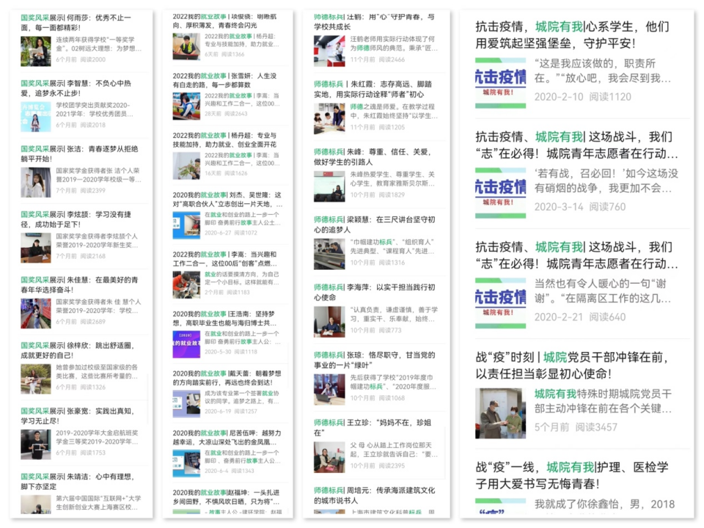Click the 阅读1120 read count
704x528 pixels.
coord(610,97)
